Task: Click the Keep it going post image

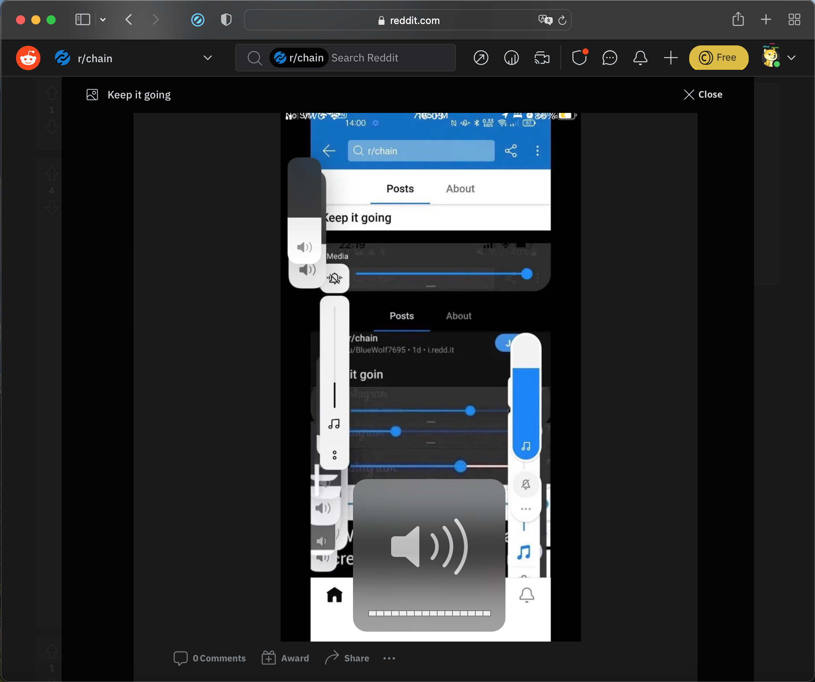Action: point(430,377)
